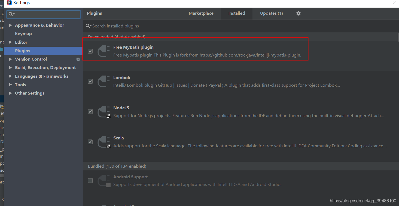
Task: Focus the settings search field
Action: click(x=44, y=14)
